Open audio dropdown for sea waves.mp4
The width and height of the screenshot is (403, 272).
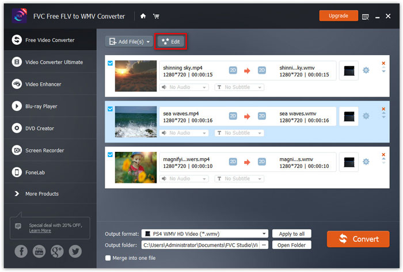184,133
